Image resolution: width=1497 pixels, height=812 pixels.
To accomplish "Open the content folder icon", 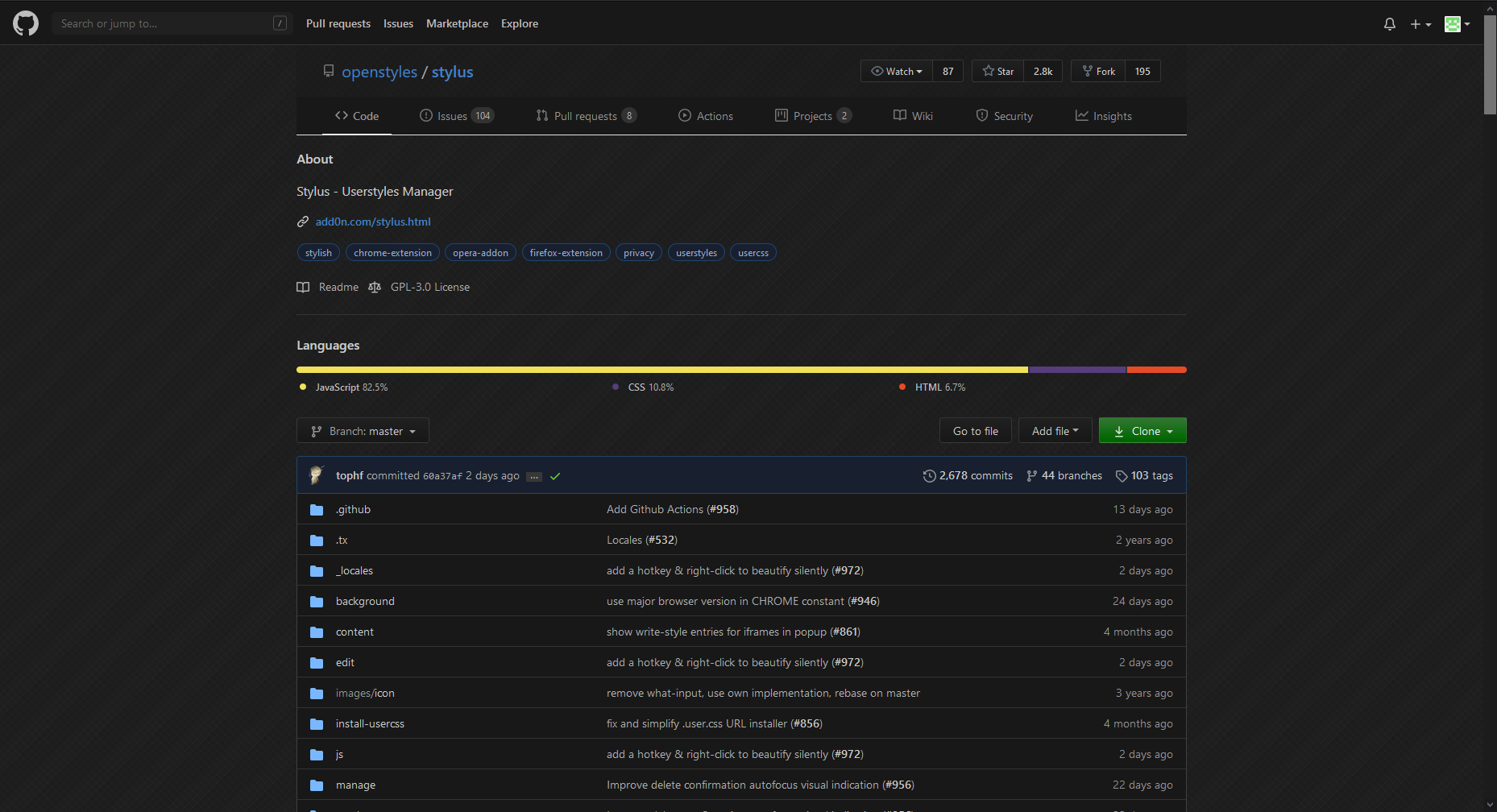I will point(317,632).
